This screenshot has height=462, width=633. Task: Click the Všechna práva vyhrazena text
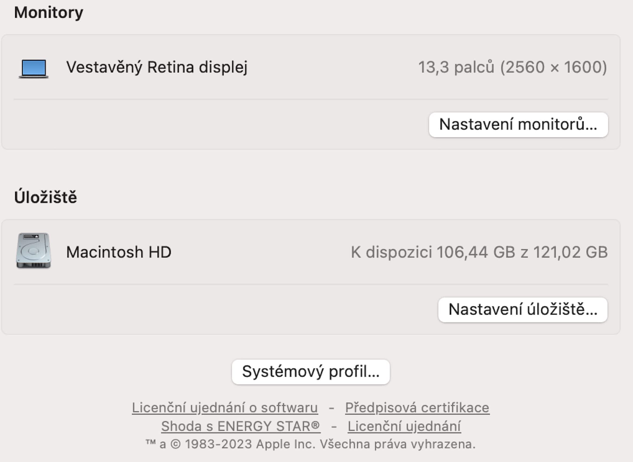click(x=397, y=444)
